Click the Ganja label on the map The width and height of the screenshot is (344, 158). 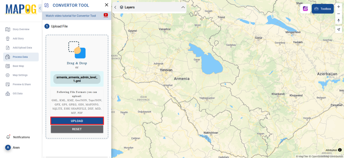(x=259, y=38)
